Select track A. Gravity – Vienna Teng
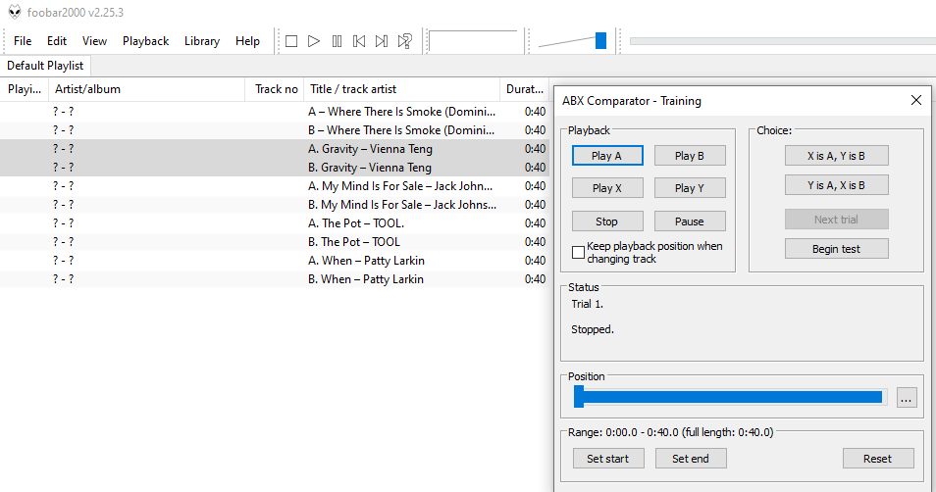This screenshot has width=936, height=492. 275,149
